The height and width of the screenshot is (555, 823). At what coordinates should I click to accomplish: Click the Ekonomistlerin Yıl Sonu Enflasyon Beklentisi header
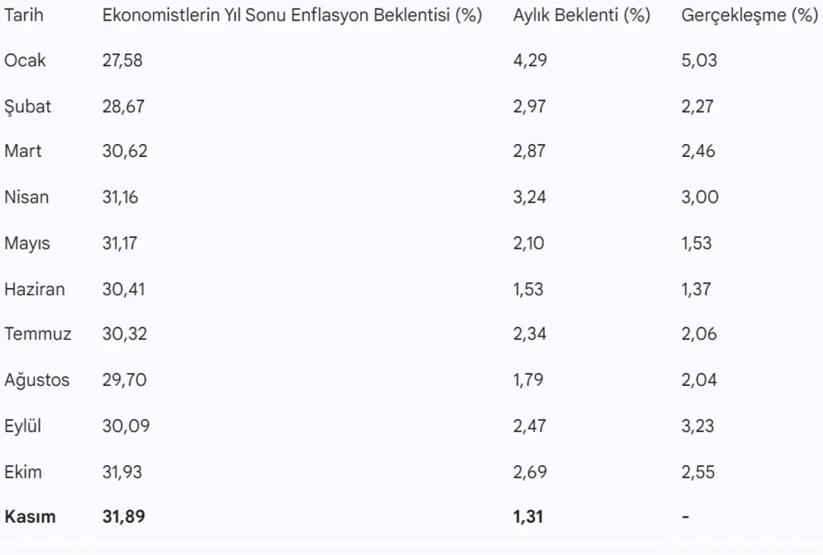coord(292,15)
